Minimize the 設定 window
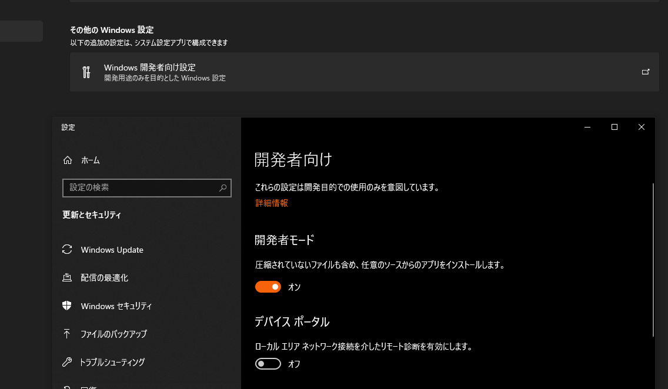The height and width of the screenshot is (389, 668). pos(587,127)
